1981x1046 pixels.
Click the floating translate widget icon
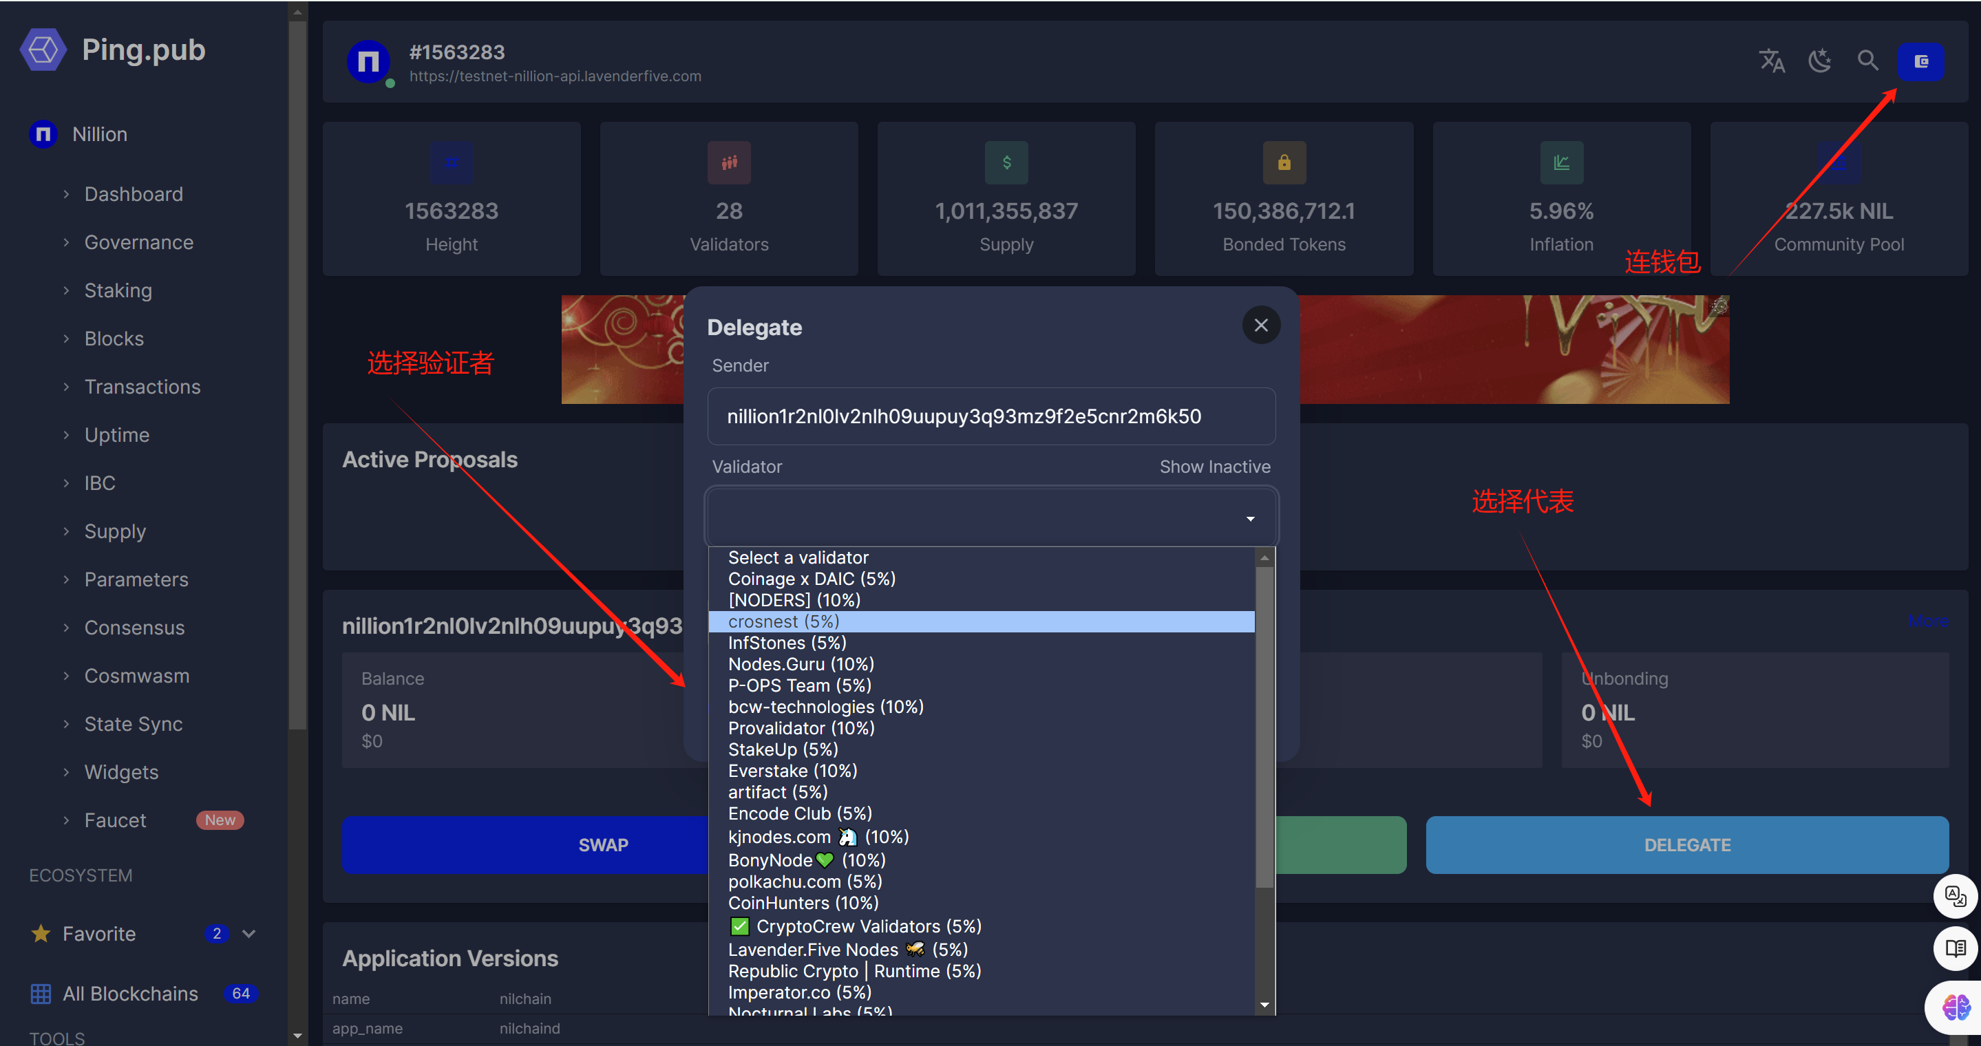1954,895
